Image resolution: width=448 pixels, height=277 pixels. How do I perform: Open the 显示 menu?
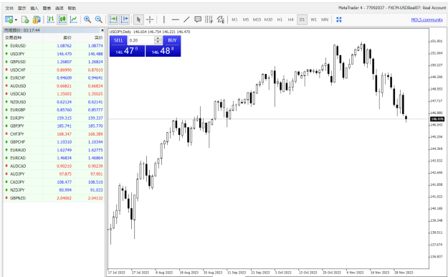click(22, 8)
